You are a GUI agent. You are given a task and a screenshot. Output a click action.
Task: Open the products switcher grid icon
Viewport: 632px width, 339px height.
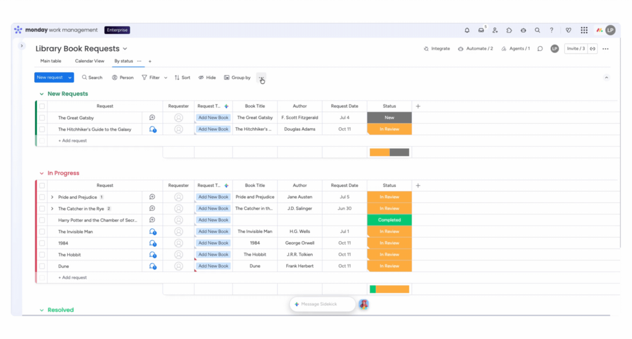[x=584, y=30]
